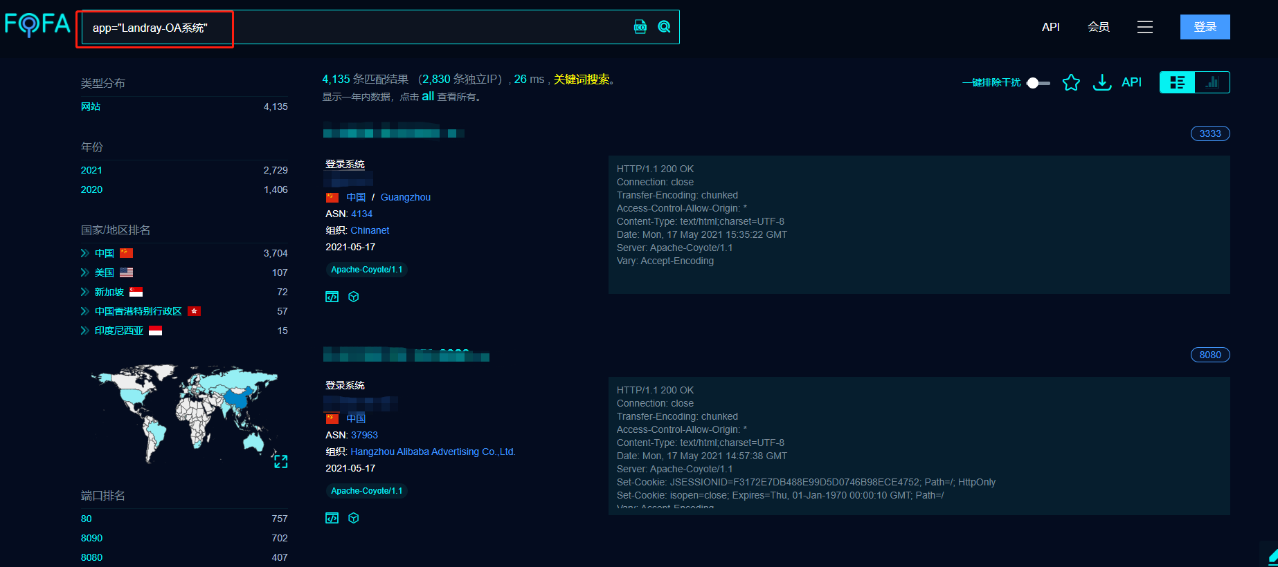The height and width of the screenshot is (567, 1278).
Task: Click ASN 37963 link
Action: pyautogui.click(x=364, y=435)
